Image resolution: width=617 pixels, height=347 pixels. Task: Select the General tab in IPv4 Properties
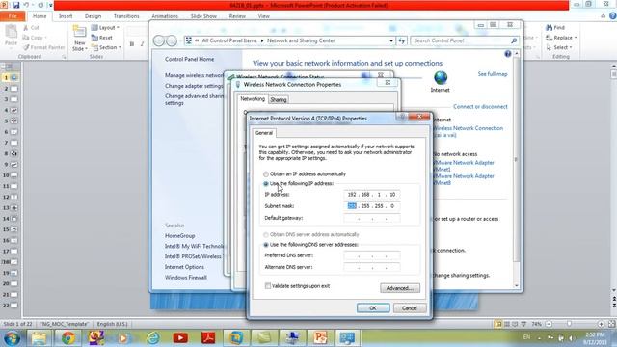[x=264, y=133]
